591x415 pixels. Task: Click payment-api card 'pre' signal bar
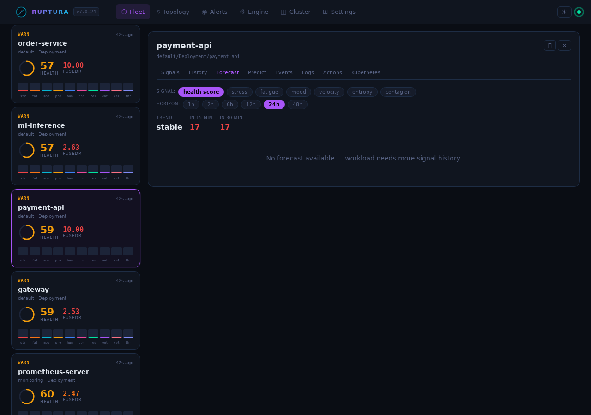coord(58,251)
